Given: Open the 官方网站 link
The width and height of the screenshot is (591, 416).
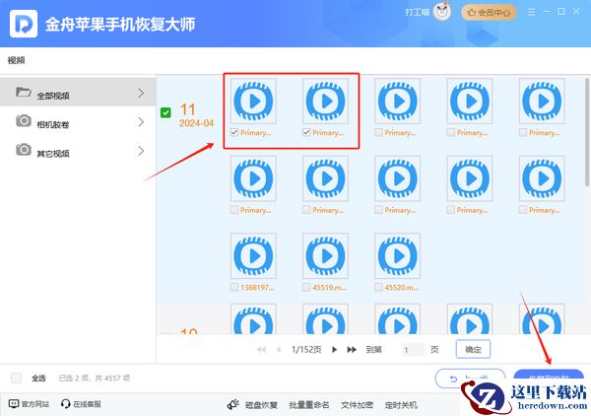Looking at the screenshot, I should tap(35, 404).
